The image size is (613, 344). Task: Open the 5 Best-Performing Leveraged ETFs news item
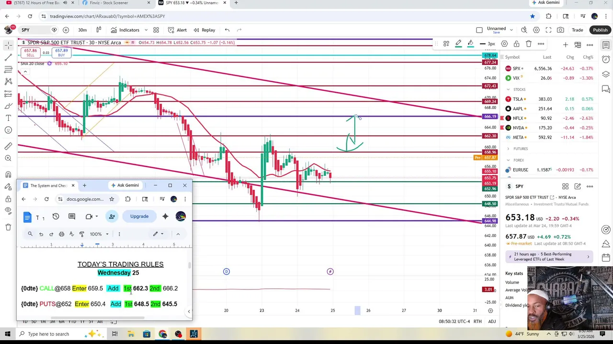click(549, 257)
